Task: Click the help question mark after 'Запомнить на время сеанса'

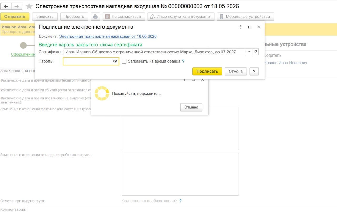Action: tap(183, 61)
